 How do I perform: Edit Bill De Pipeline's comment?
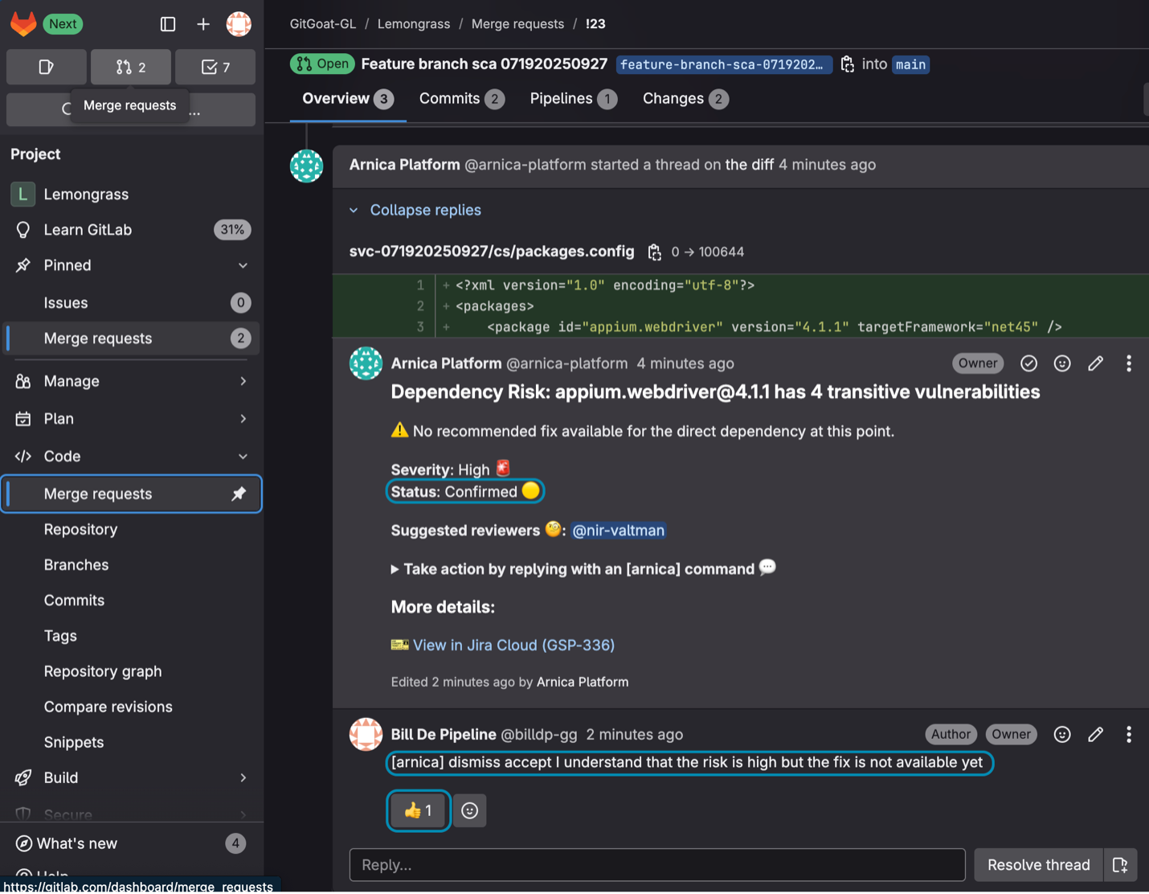click(x=1095, y=734)
